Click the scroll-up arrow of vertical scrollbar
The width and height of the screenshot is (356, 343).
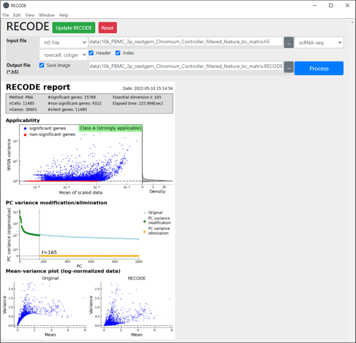tap(352, 22)
